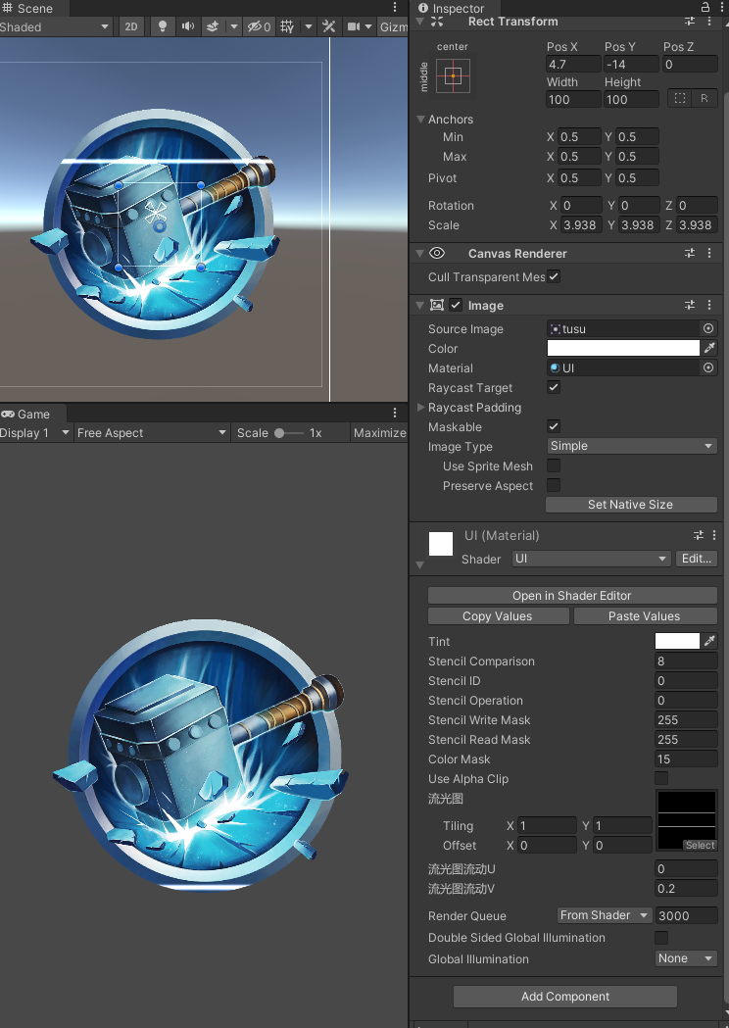Collapse the Image component
The width and height of the screenshot is (729, 1028).
pyautogui.click(x=420, y=306)
